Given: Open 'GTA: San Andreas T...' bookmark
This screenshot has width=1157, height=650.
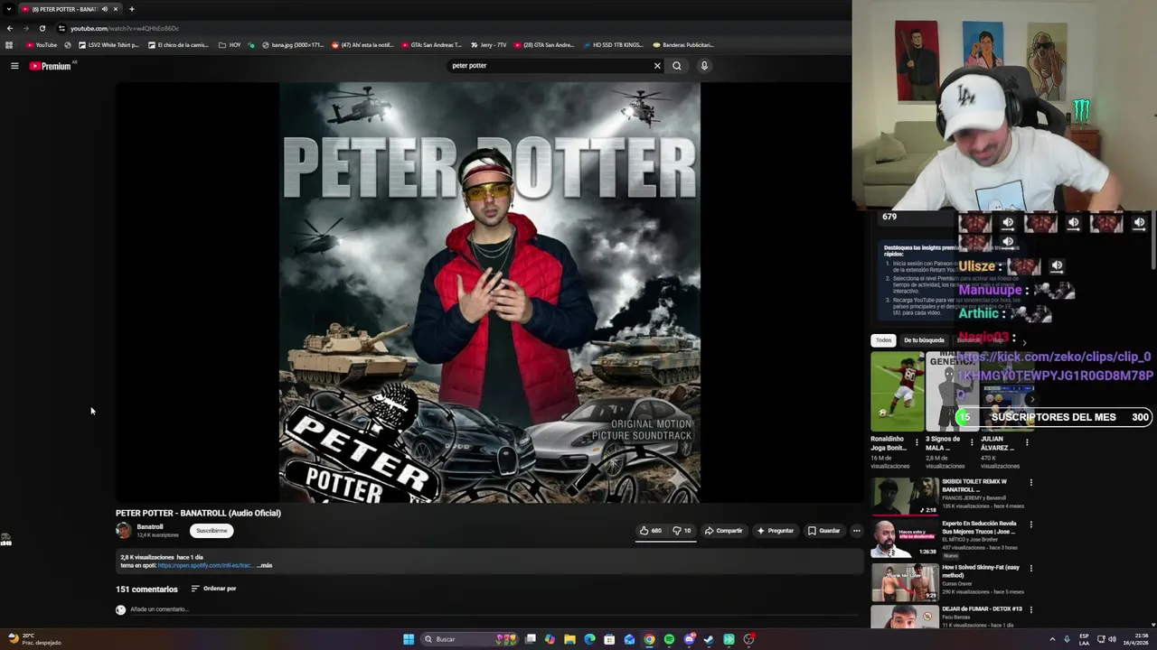Looking at the screenshot, I should click(x=430, y=45).
